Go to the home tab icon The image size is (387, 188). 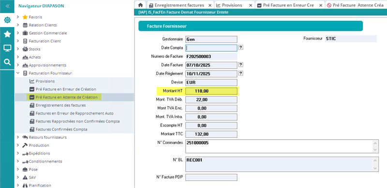coord(140,5)
